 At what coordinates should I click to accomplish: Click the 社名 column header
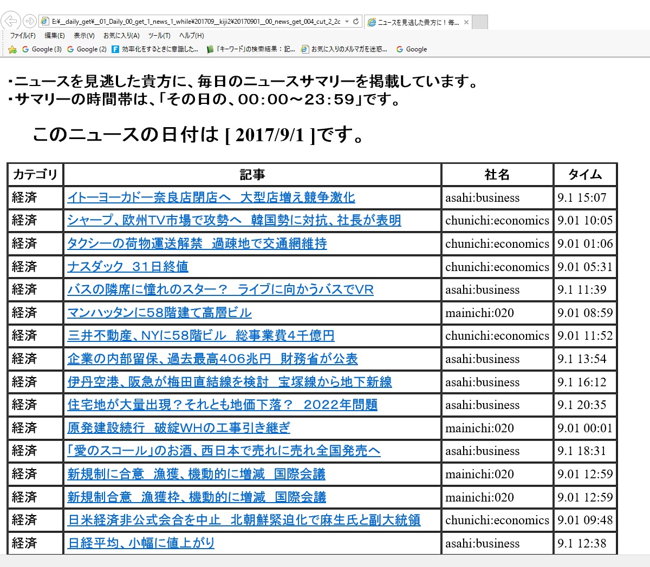[x=497, y=174]
